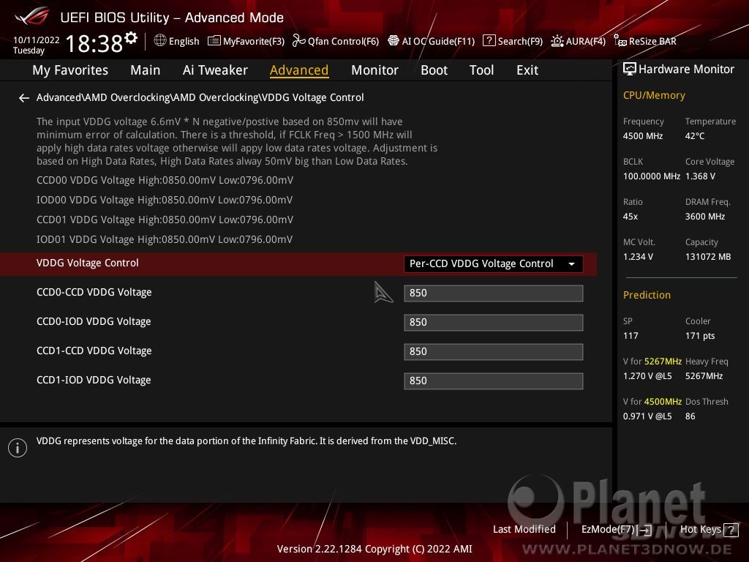
Task: Open VDDG Voltage Control dropdown
Action: click(493, 263)
